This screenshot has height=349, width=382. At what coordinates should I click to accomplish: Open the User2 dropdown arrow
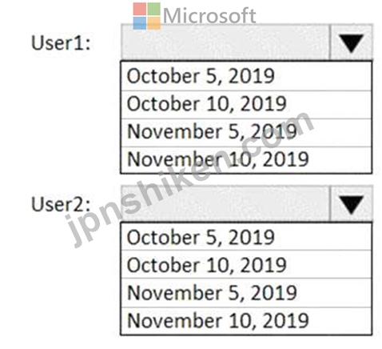351,204
